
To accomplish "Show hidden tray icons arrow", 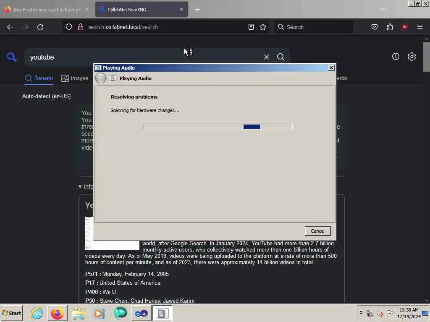I will pyautogui.click(x=361, y=312).
